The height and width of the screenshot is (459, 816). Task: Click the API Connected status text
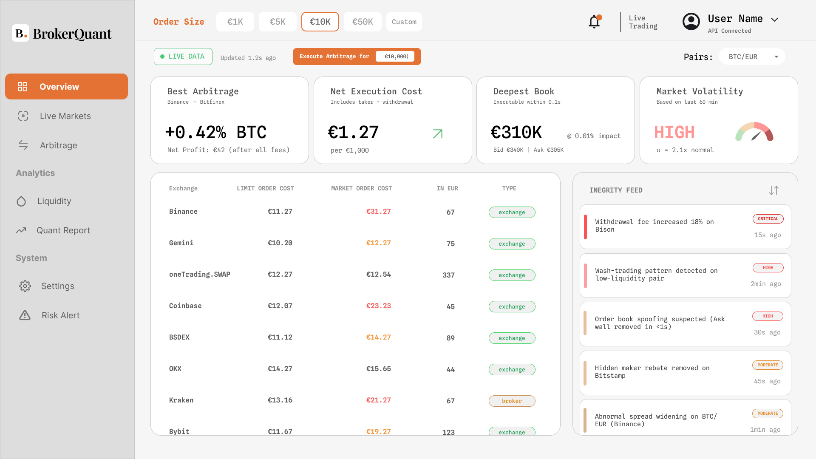[x=729, y=31]
